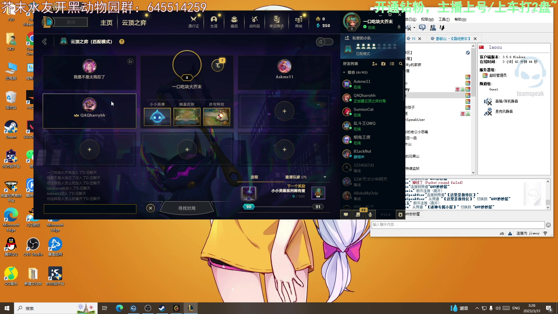Open the chat bubble icon in the client footer
Image resolution: width=558 pixels, height=314 pixels.
346,215
